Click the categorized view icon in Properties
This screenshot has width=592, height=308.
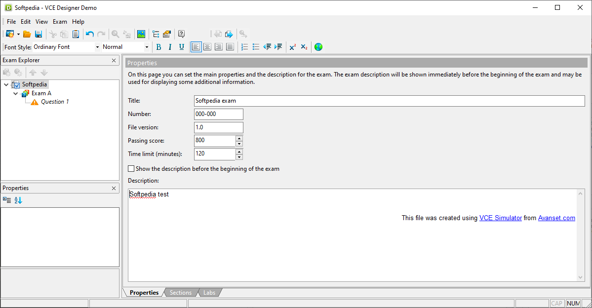tap(7, 200)
